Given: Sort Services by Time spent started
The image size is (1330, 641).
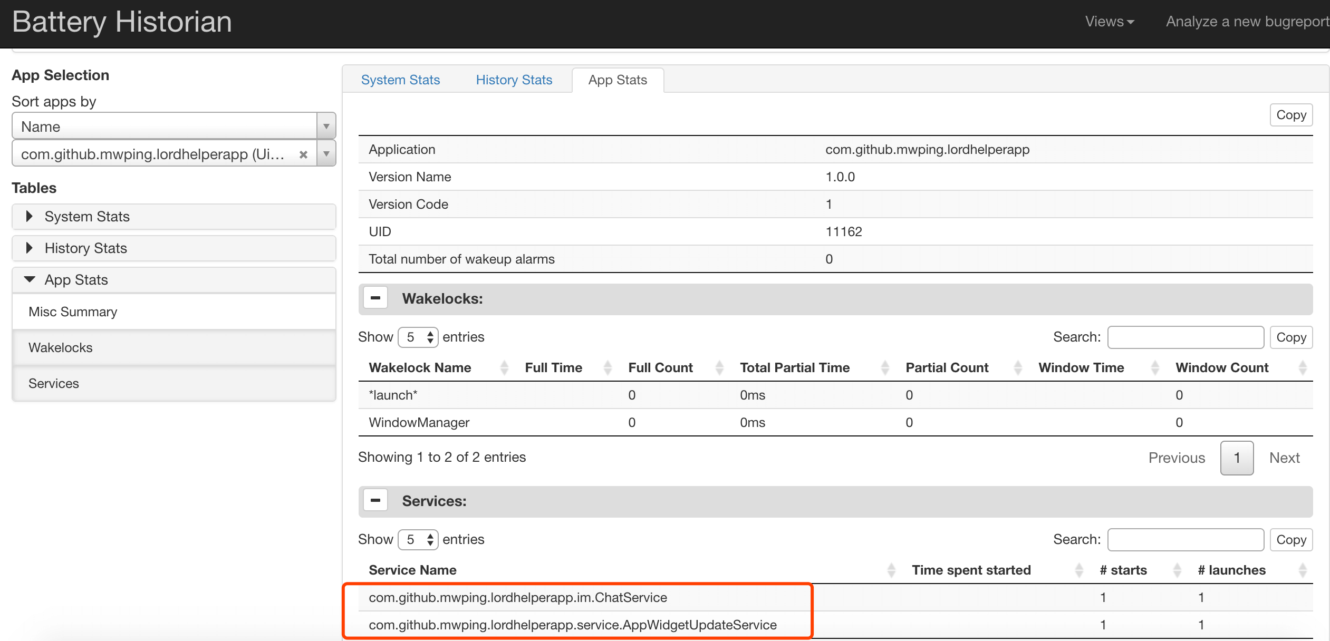Looking at the screenshot, I should pos(971,570).
